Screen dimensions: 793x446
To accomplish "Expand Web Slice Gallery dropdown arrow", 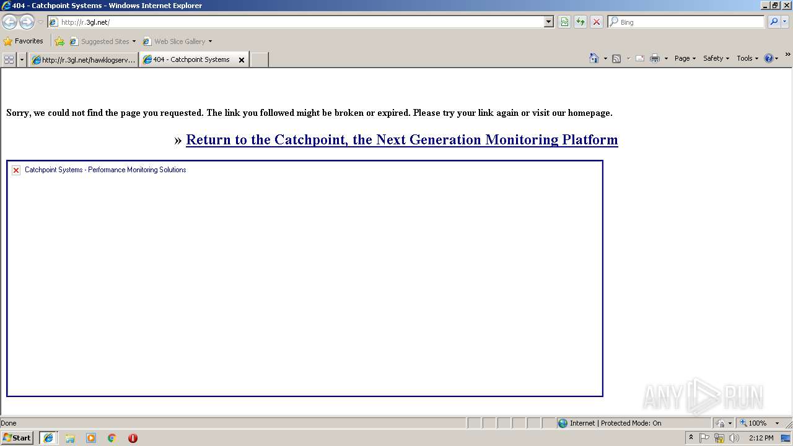I will 210,42.
